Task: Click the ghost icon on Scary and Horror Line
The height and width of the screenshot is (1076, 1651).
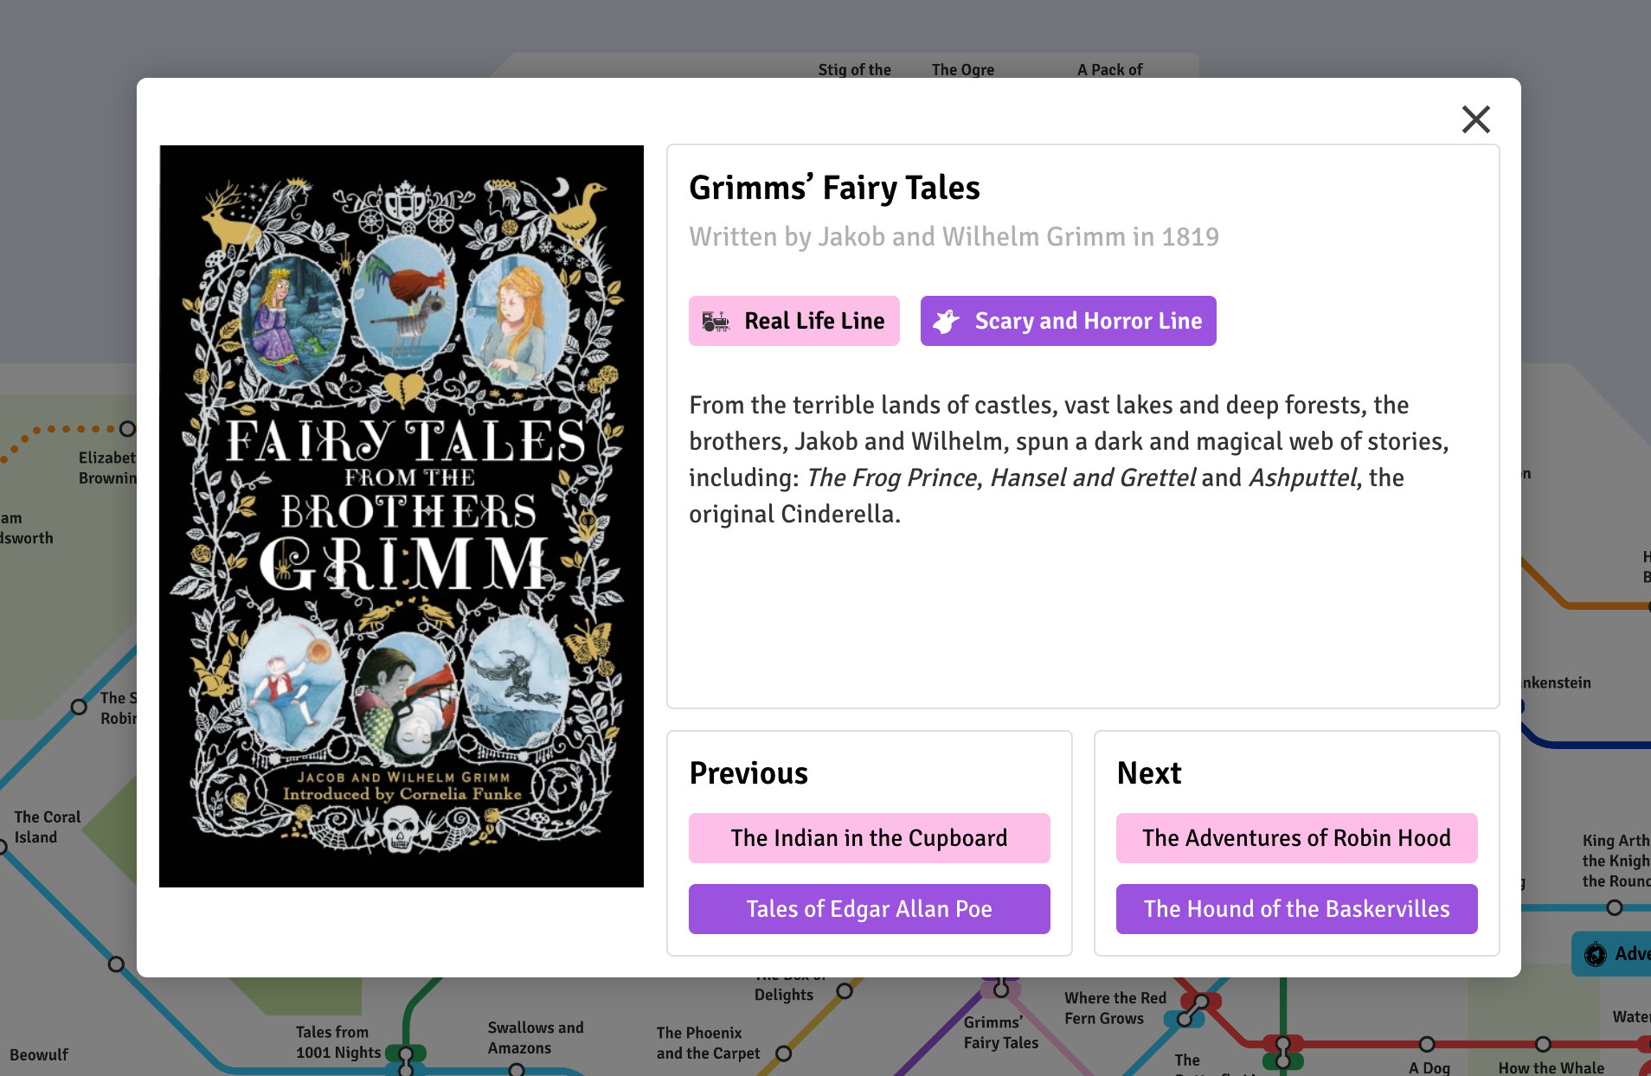Action: pyautogui.click(x=946, y=322)
